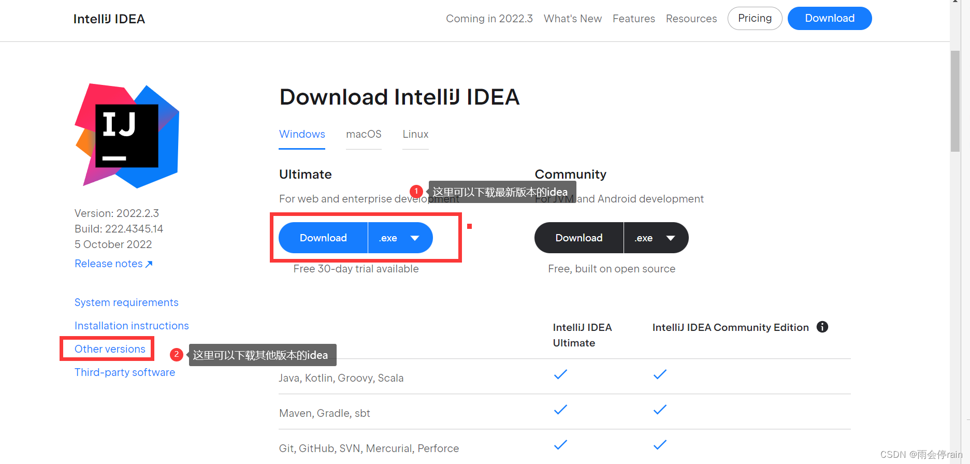Screen dimensions: 970x464
Task: Click the '5 October 2022' date text
Action: [113, 244]
